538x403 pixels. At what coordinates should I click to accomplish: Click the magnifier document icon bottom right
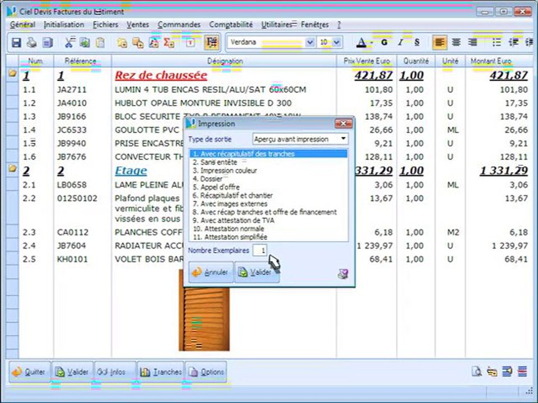tap(476, 372)
